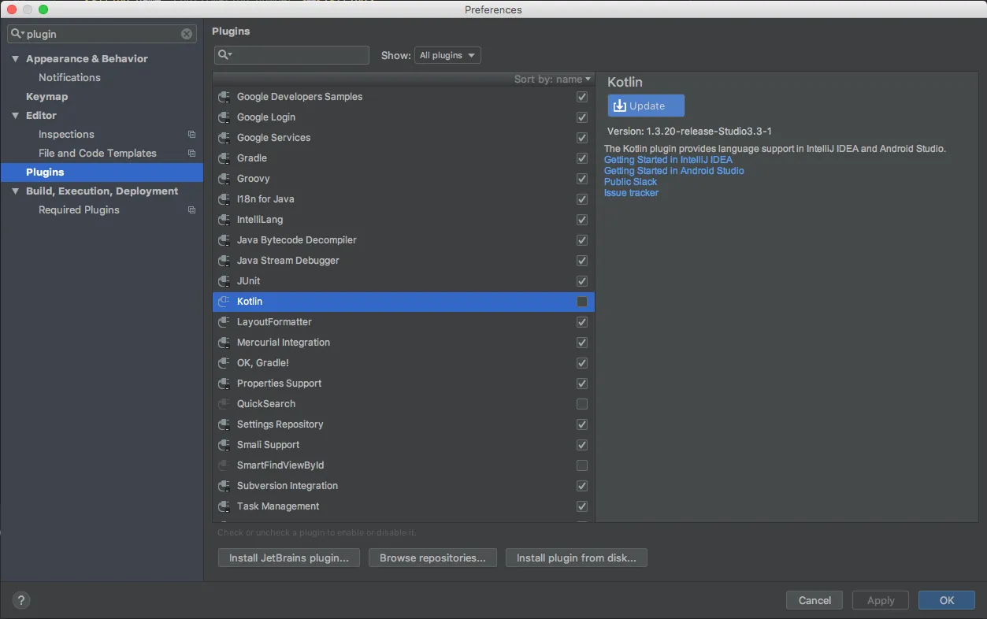Screen dimensions: 987x619
Task: Click the Gradle plugin icon
Action: (224, 158)
